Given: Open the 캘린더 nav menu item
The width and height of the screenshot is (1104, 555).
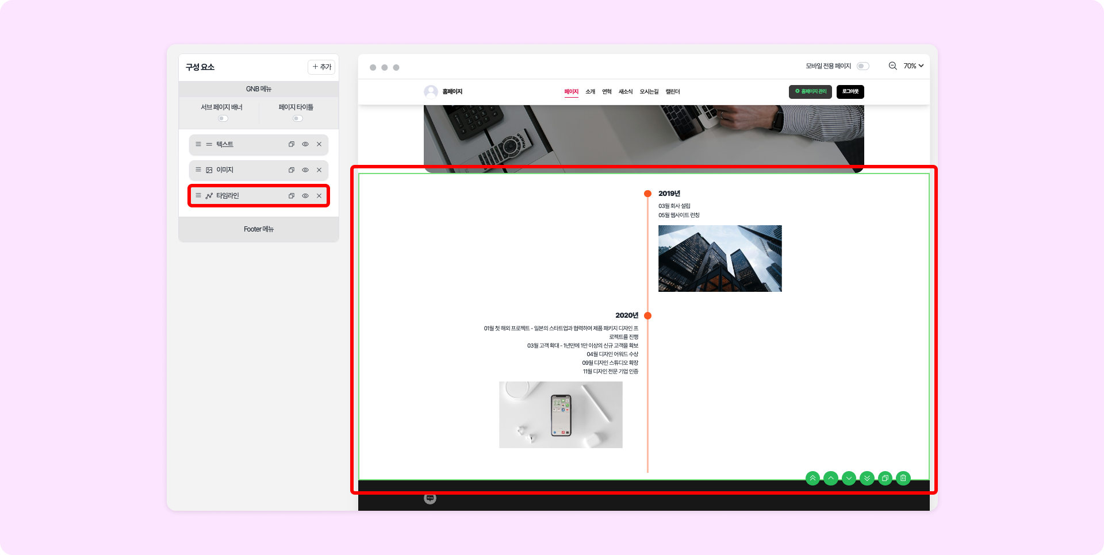Looking at the screenshot, I should [x=673, y=92].
